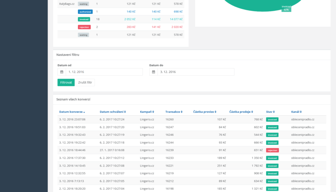The width and height of the screenshot is (336, 192).
Task: Select transaction number 16212
Action: [x=169, y=181]
